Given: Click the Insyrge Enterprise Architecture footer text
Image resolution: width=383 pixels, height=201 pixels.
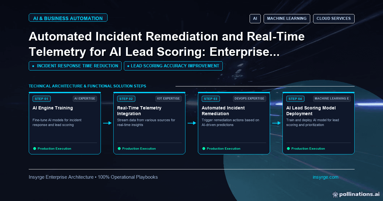Looking at the screenshot, I should click(93, 177).
